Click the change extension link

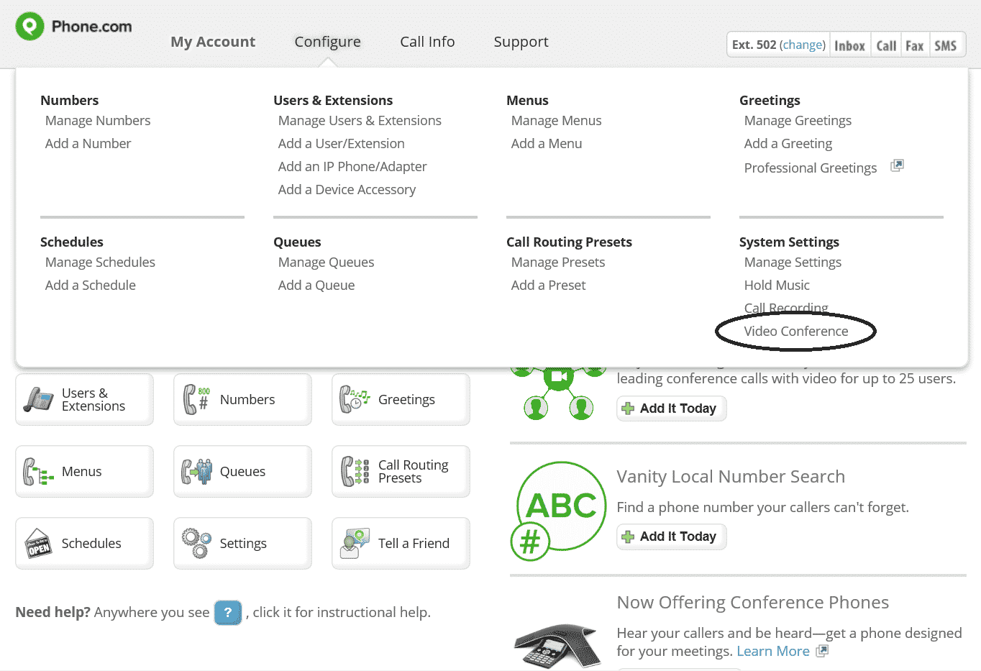point(803,45)
